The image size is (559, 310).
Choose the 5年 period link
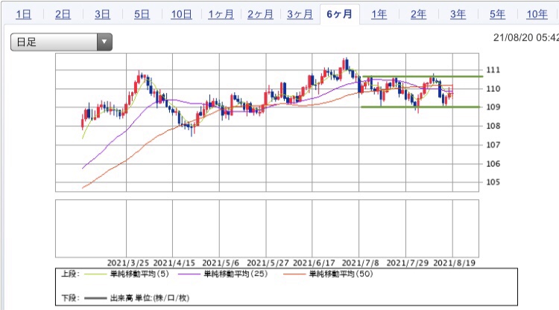[497, 14]
